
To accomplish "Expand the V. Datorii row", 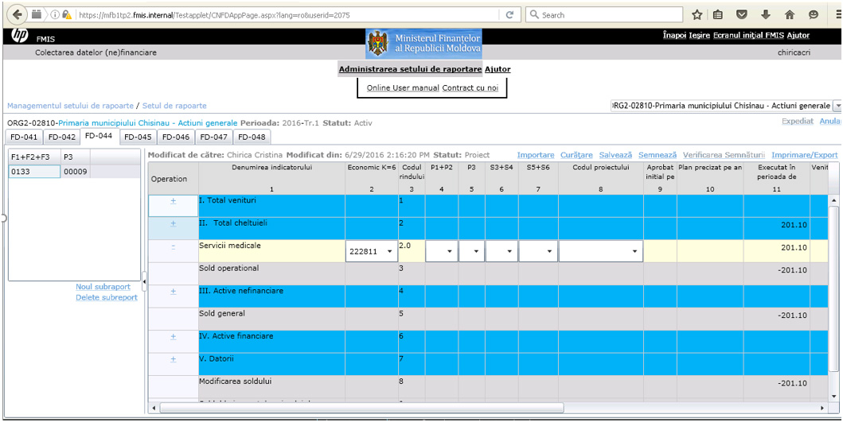I will [173, 358].
